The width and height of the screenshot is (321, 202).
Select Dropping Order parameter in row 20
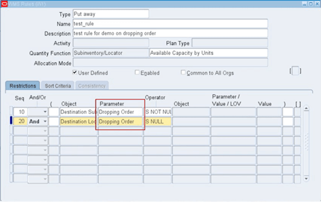(120, 122)
